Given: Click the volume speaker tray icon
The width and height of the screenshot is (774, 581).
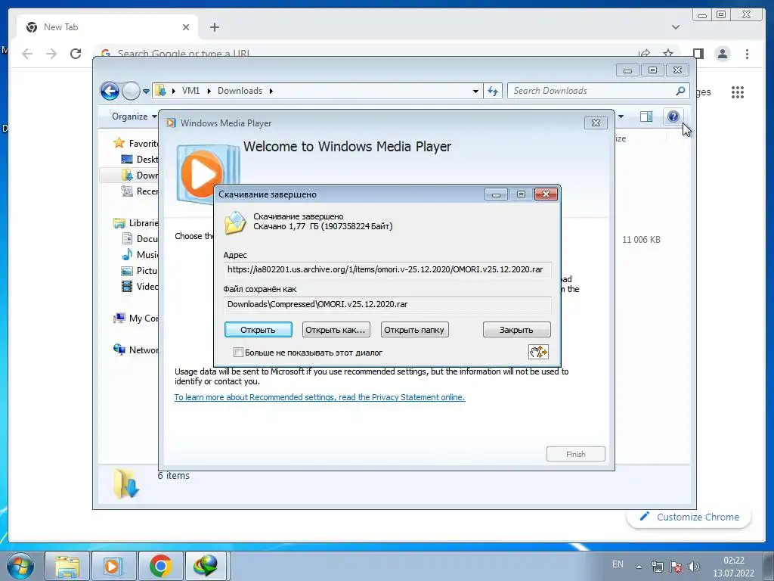Looking at the screenshot, I should pyautogui.click(x=694, y=566).
